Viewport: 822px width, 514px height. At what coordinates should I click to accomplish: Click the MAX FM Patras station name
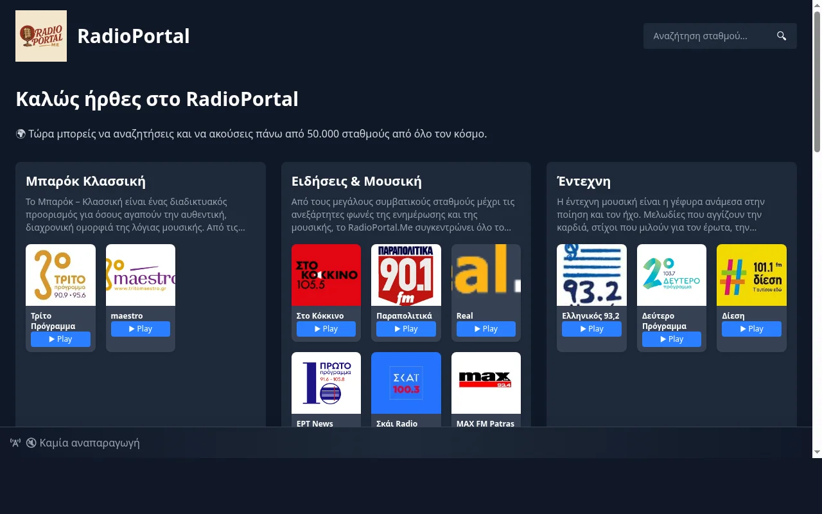[485, 423]
